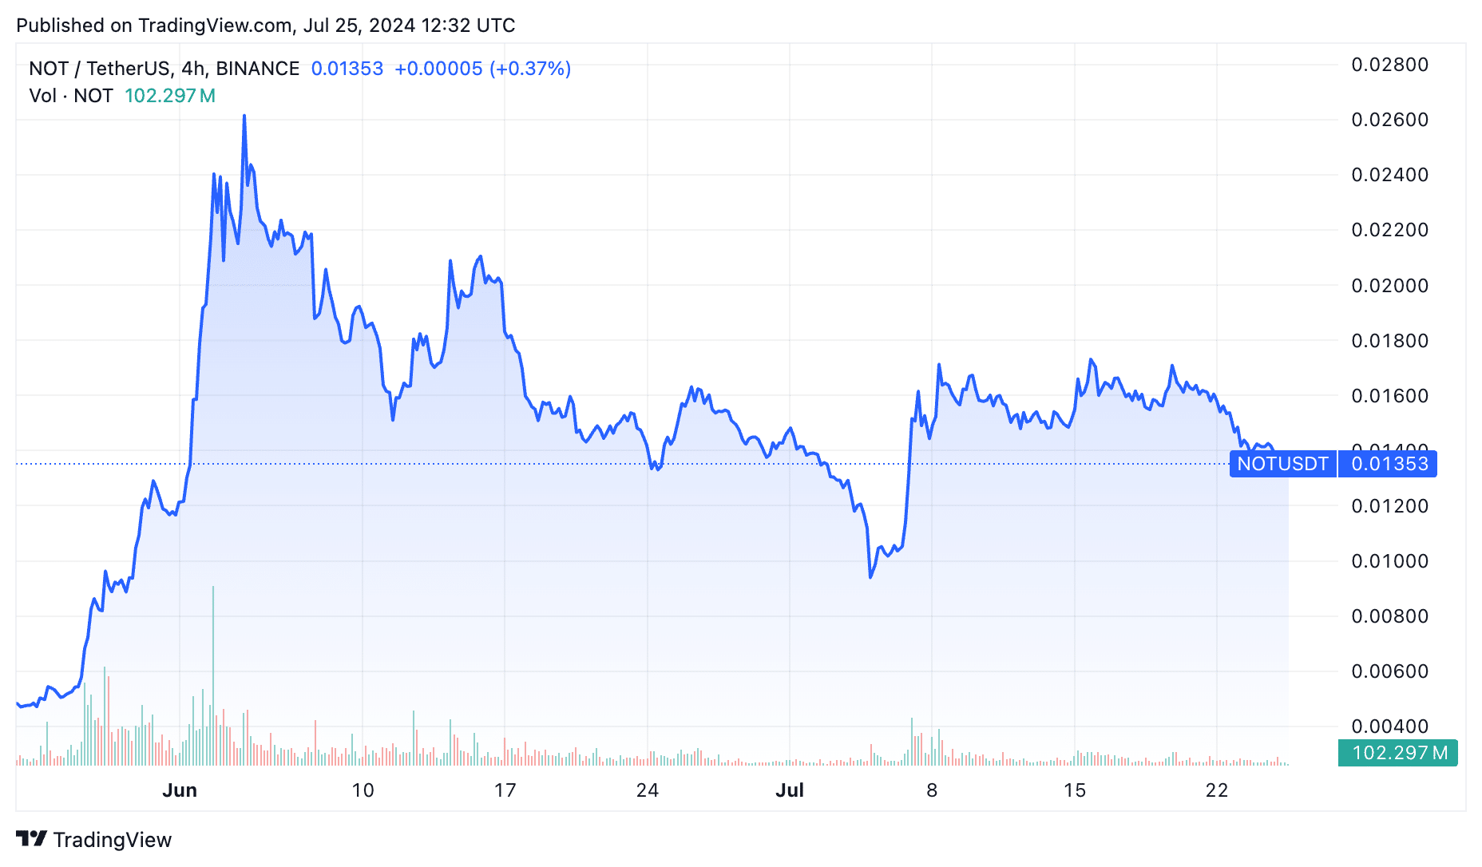
Task: Click the Jul date axis label
Action: tap(790, 790)
